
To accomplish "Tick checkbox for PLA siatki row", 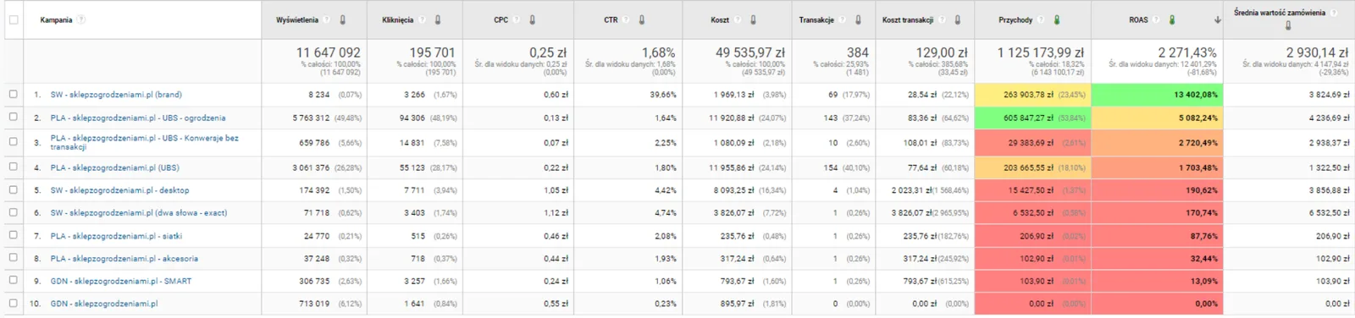I will coord(13,235).
